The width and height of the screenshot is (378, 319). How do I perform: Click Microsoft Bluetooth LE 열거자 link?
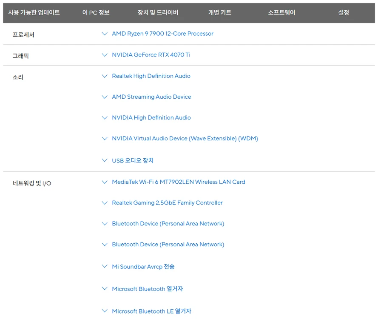[152, 311]
